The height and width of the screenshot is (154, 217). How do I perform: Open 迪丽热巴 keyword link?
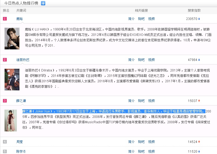click(23, 60)
